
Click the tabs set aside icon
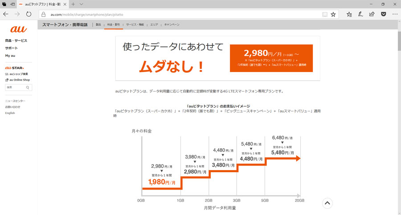pyautogui.click(x=4, y=4)
